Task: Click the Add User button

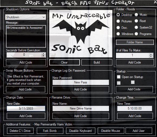Action: 139,131
